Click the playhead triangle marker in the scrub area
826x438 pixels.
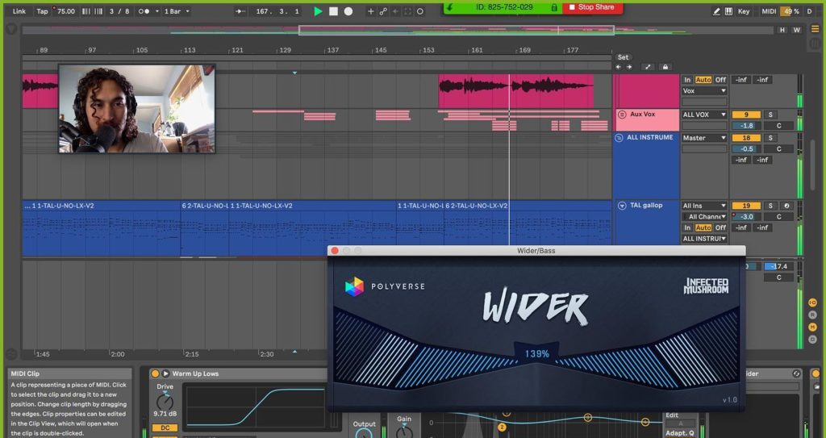click(294, 73)
